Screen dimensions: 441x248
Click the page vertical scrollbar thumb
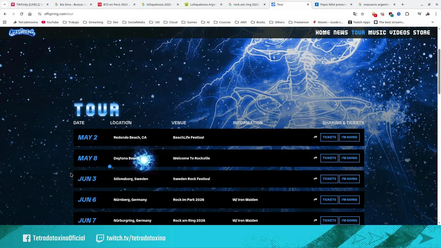[439, 71]
